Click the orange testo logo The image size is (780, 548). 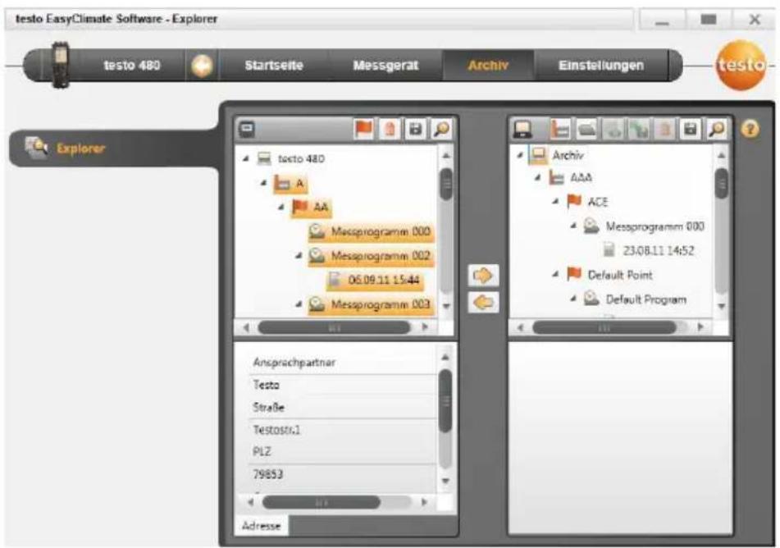[741, 65]
